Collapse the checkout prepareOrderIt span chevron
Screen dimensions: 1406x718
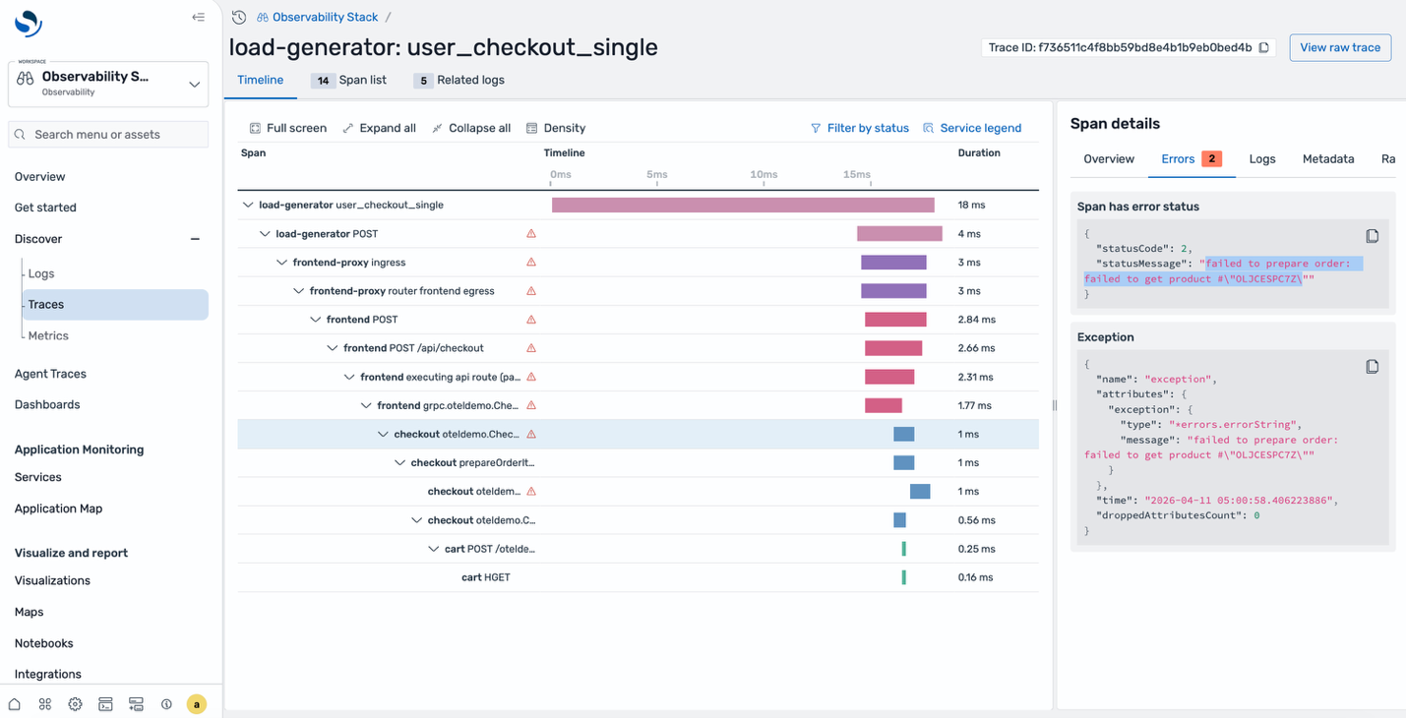[x=399, y=462]
